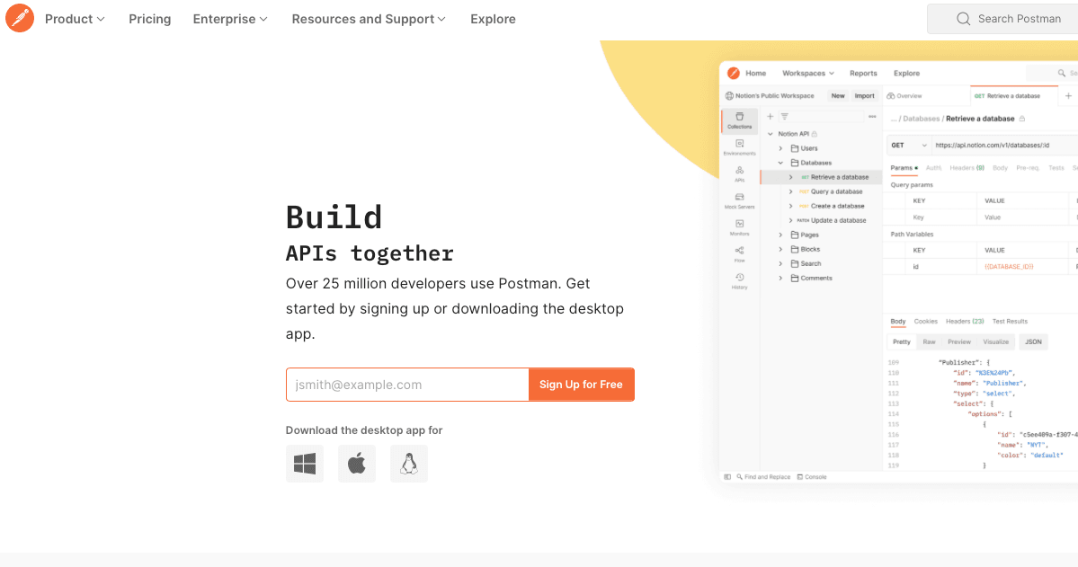
Task: Open Explore in the website navigation bar
Action: [x=493, y=19]
